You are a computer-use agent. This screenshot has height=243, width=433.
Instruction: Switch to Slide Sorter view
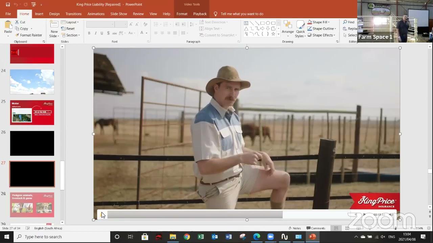(x=347, y=228)
